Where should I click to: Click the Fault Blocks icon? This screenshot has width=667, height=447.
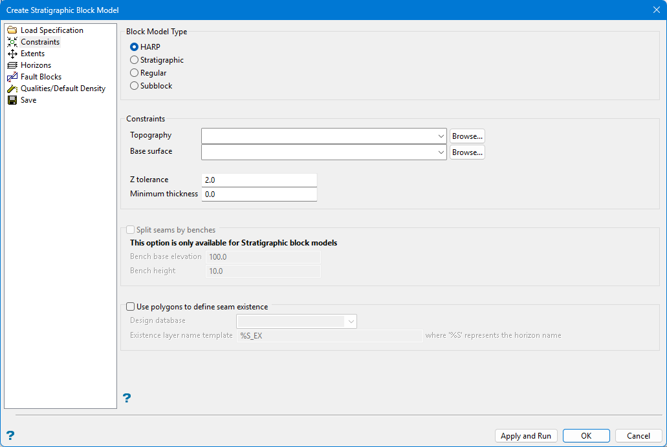tap(12, 77)
